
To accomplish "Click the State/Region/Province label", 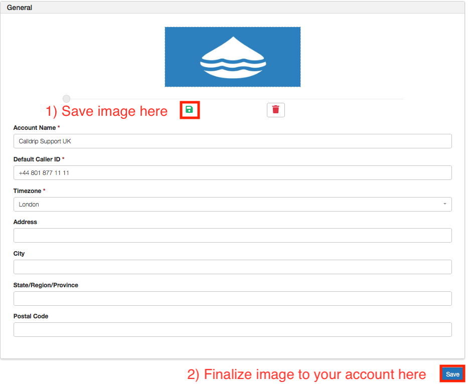I will coord(46,285).
